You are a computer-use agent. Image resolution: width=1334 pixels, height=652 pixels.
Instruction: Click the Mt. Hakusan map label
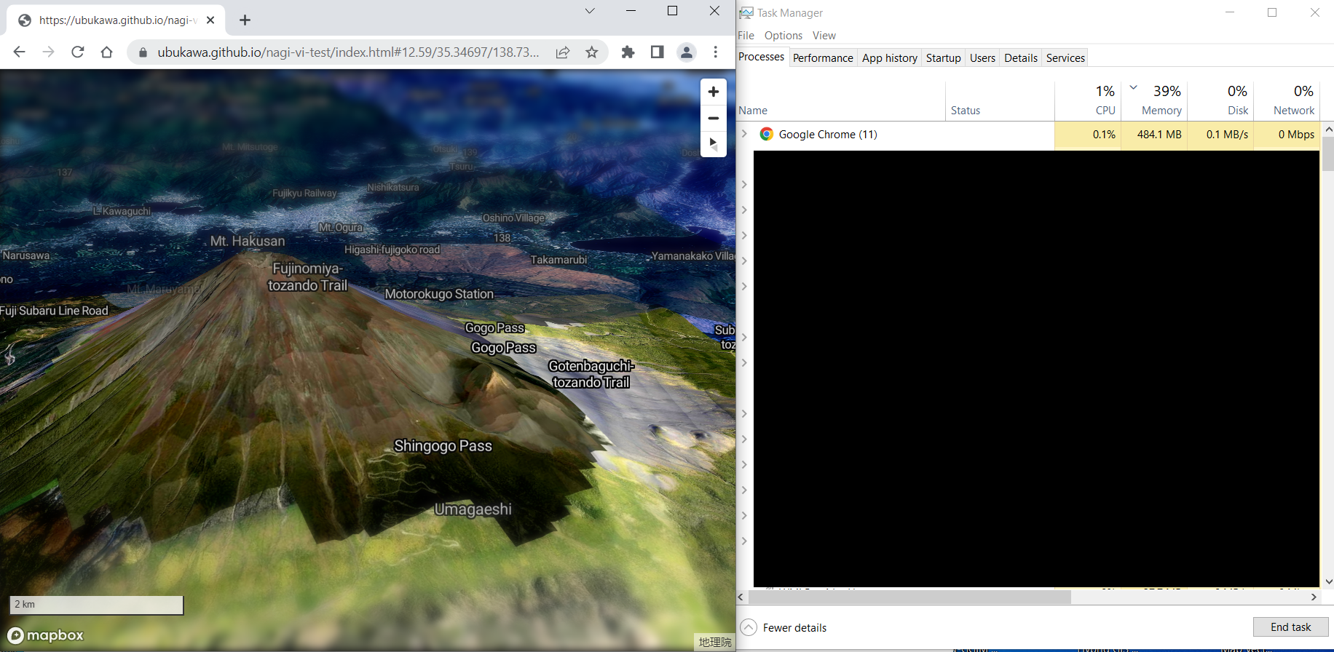[248, 241]
